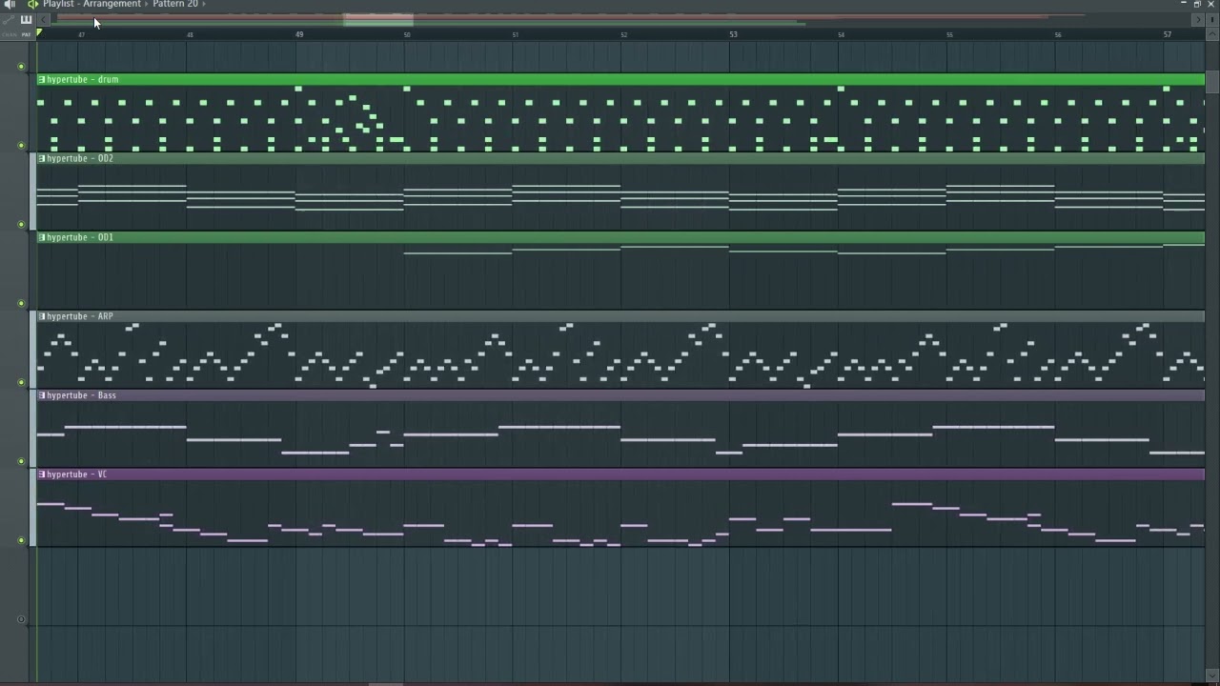Click bar 50 on the timeline ruler
1220x686 pixels.
(407, 34)
